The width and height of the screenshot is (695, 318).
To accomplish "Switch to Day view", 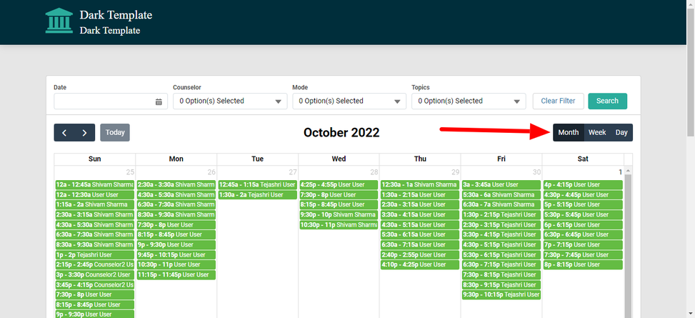I will click(x=621, y=132).
